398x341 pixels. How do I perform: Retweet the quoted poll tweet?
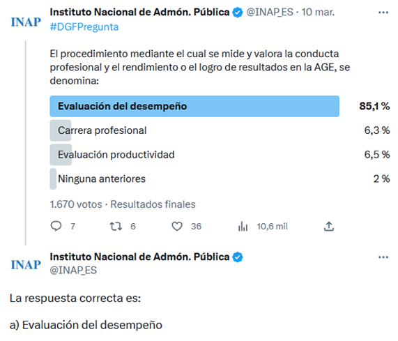pyautogui.click(x=116, y=226)
